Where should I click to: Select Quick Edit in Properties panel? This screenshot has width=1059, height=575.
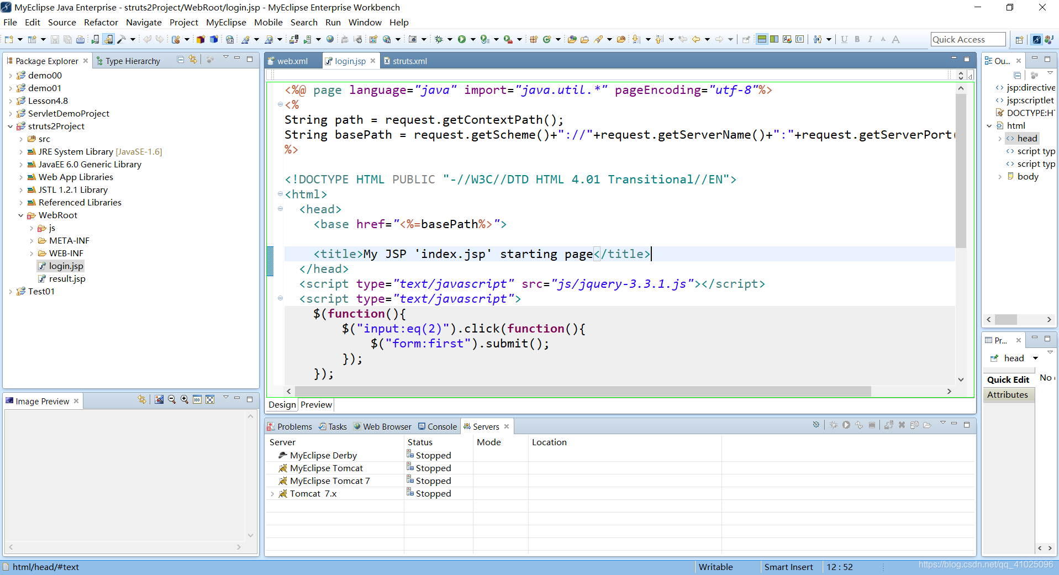tap(1008, 379)
